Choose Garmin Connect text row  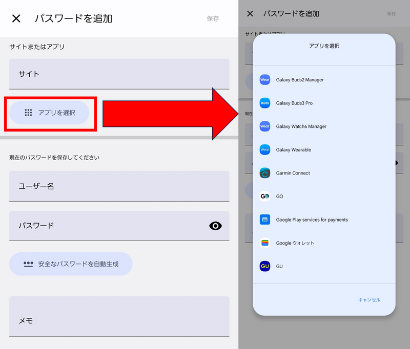(x=293, y=173)
